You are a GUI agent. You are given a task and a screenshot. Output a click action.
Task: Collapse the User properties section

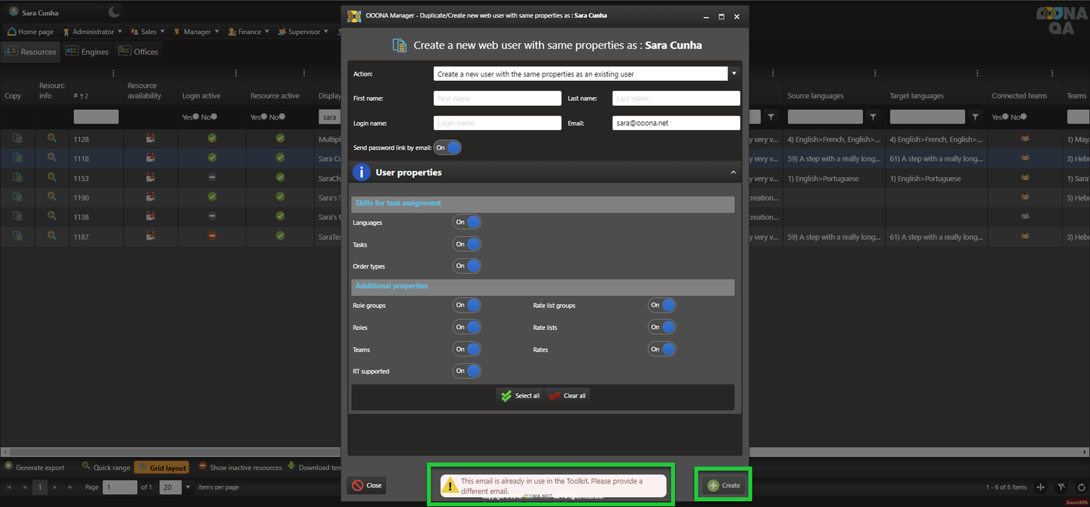[733, 173]
